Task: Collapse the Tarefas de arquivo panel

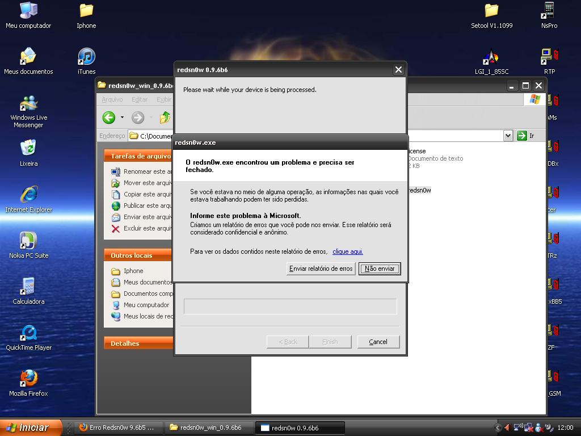Action: [138, 156]
